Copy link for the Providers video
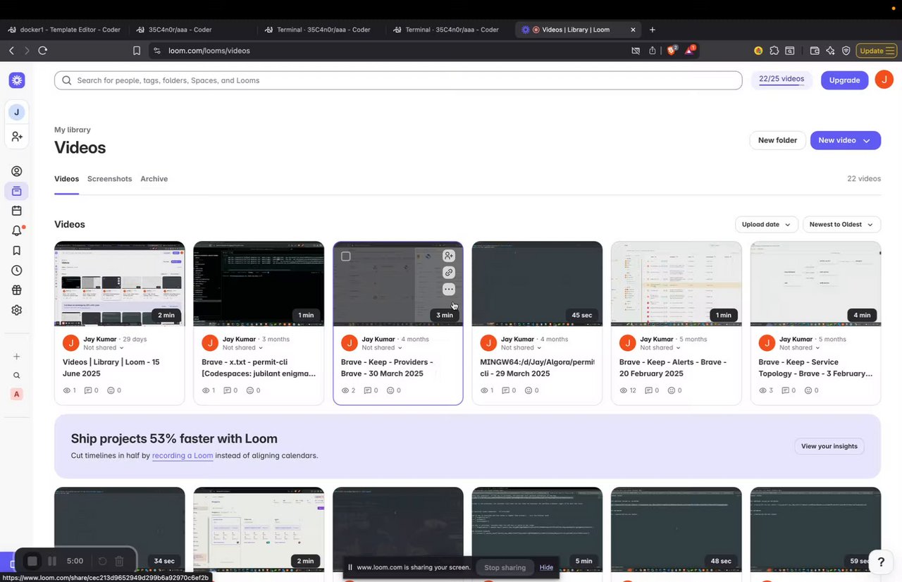This screenshot has width=902, height=582. [x=449, y=273]
